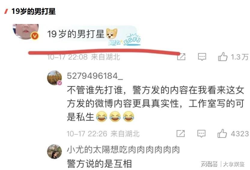This screenshot has height=170, width=250.
Task: Click the dog emoji in the post
Action: [112, 34]
